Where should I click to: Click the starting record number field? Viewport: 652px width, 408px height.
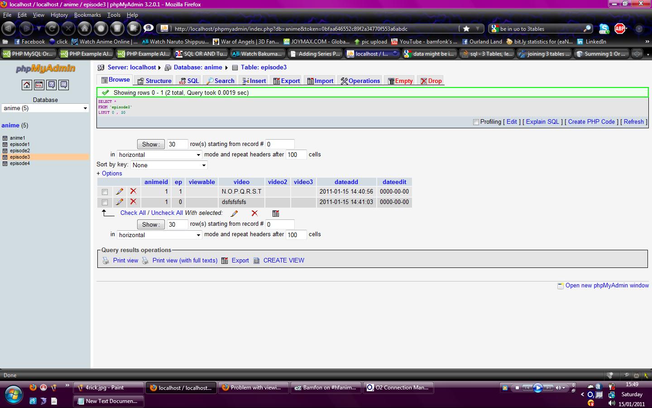[280, 144]
